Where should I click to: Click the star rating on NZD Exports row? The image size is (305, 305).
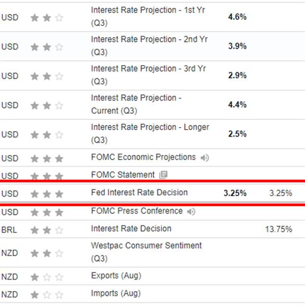coord(47,277)
